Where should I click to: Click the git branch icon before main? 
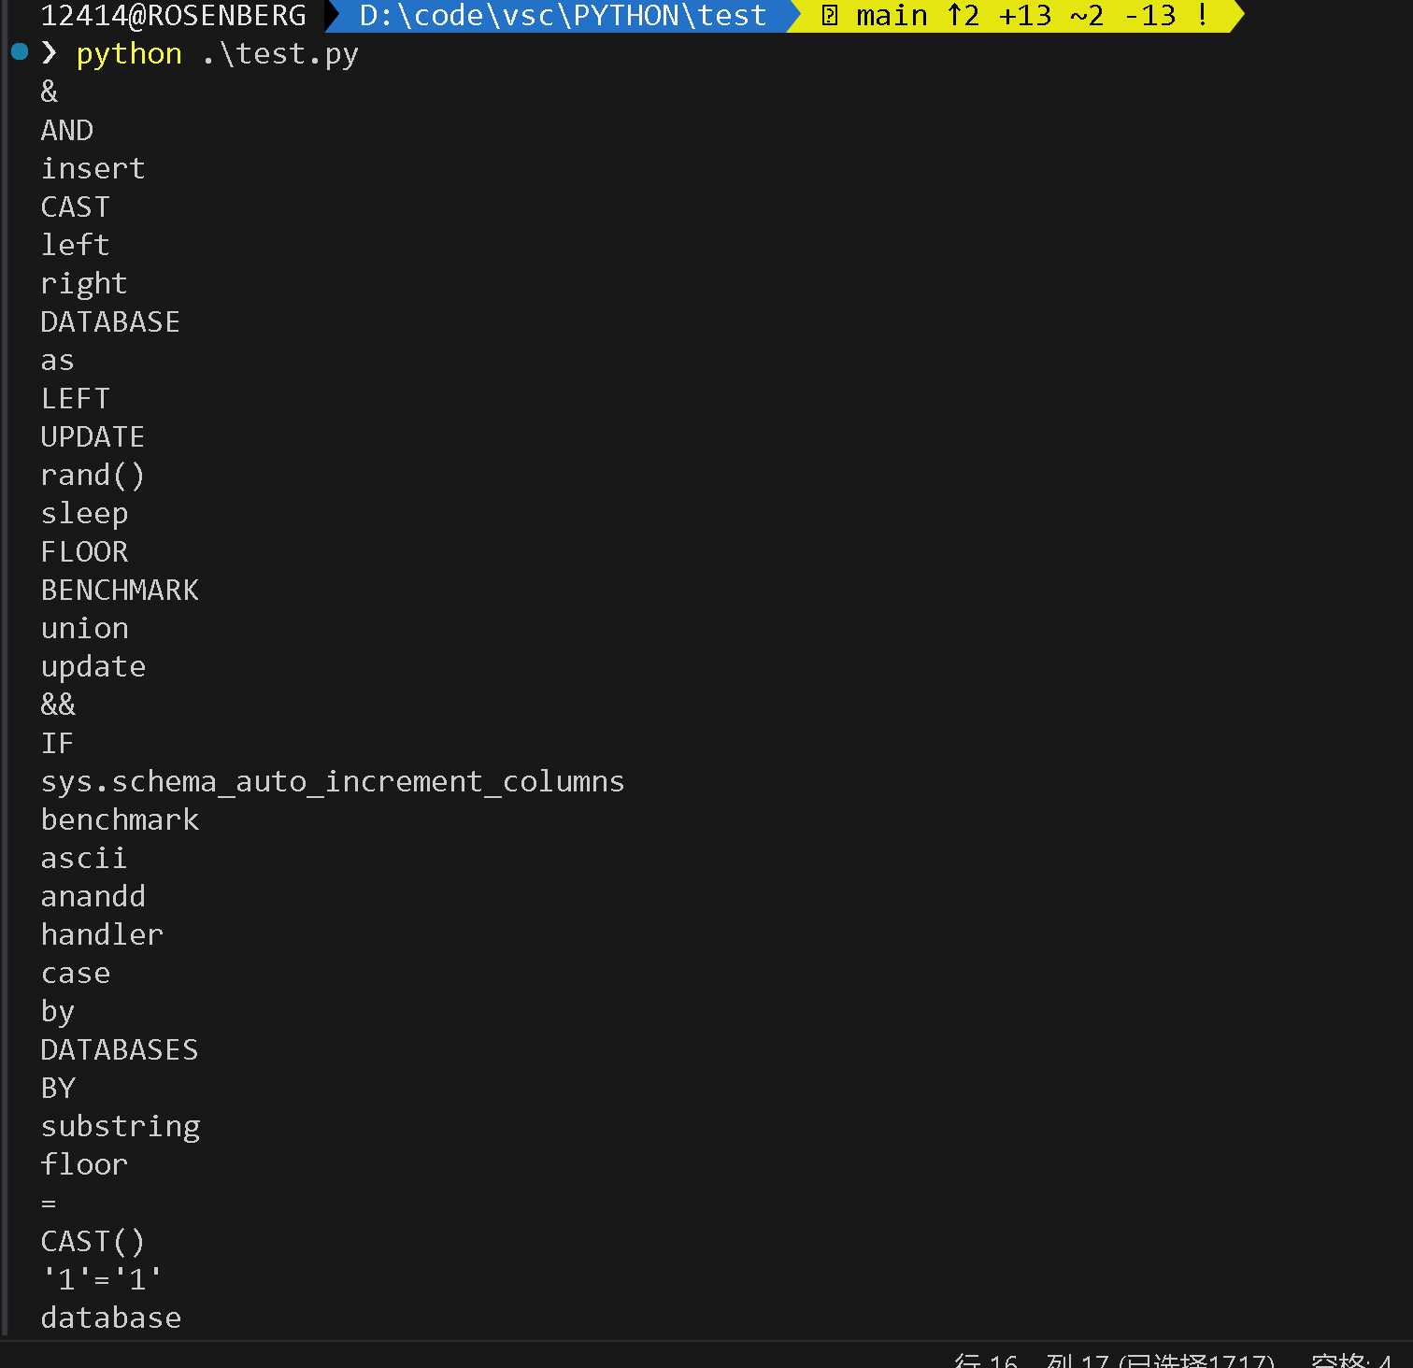point(829,16)
